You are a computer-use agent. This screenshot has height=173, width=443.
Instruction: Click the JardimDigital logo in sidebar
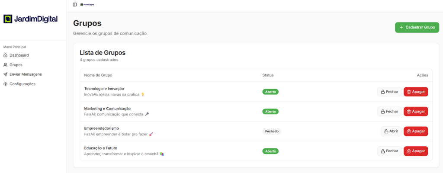point(30,19)
